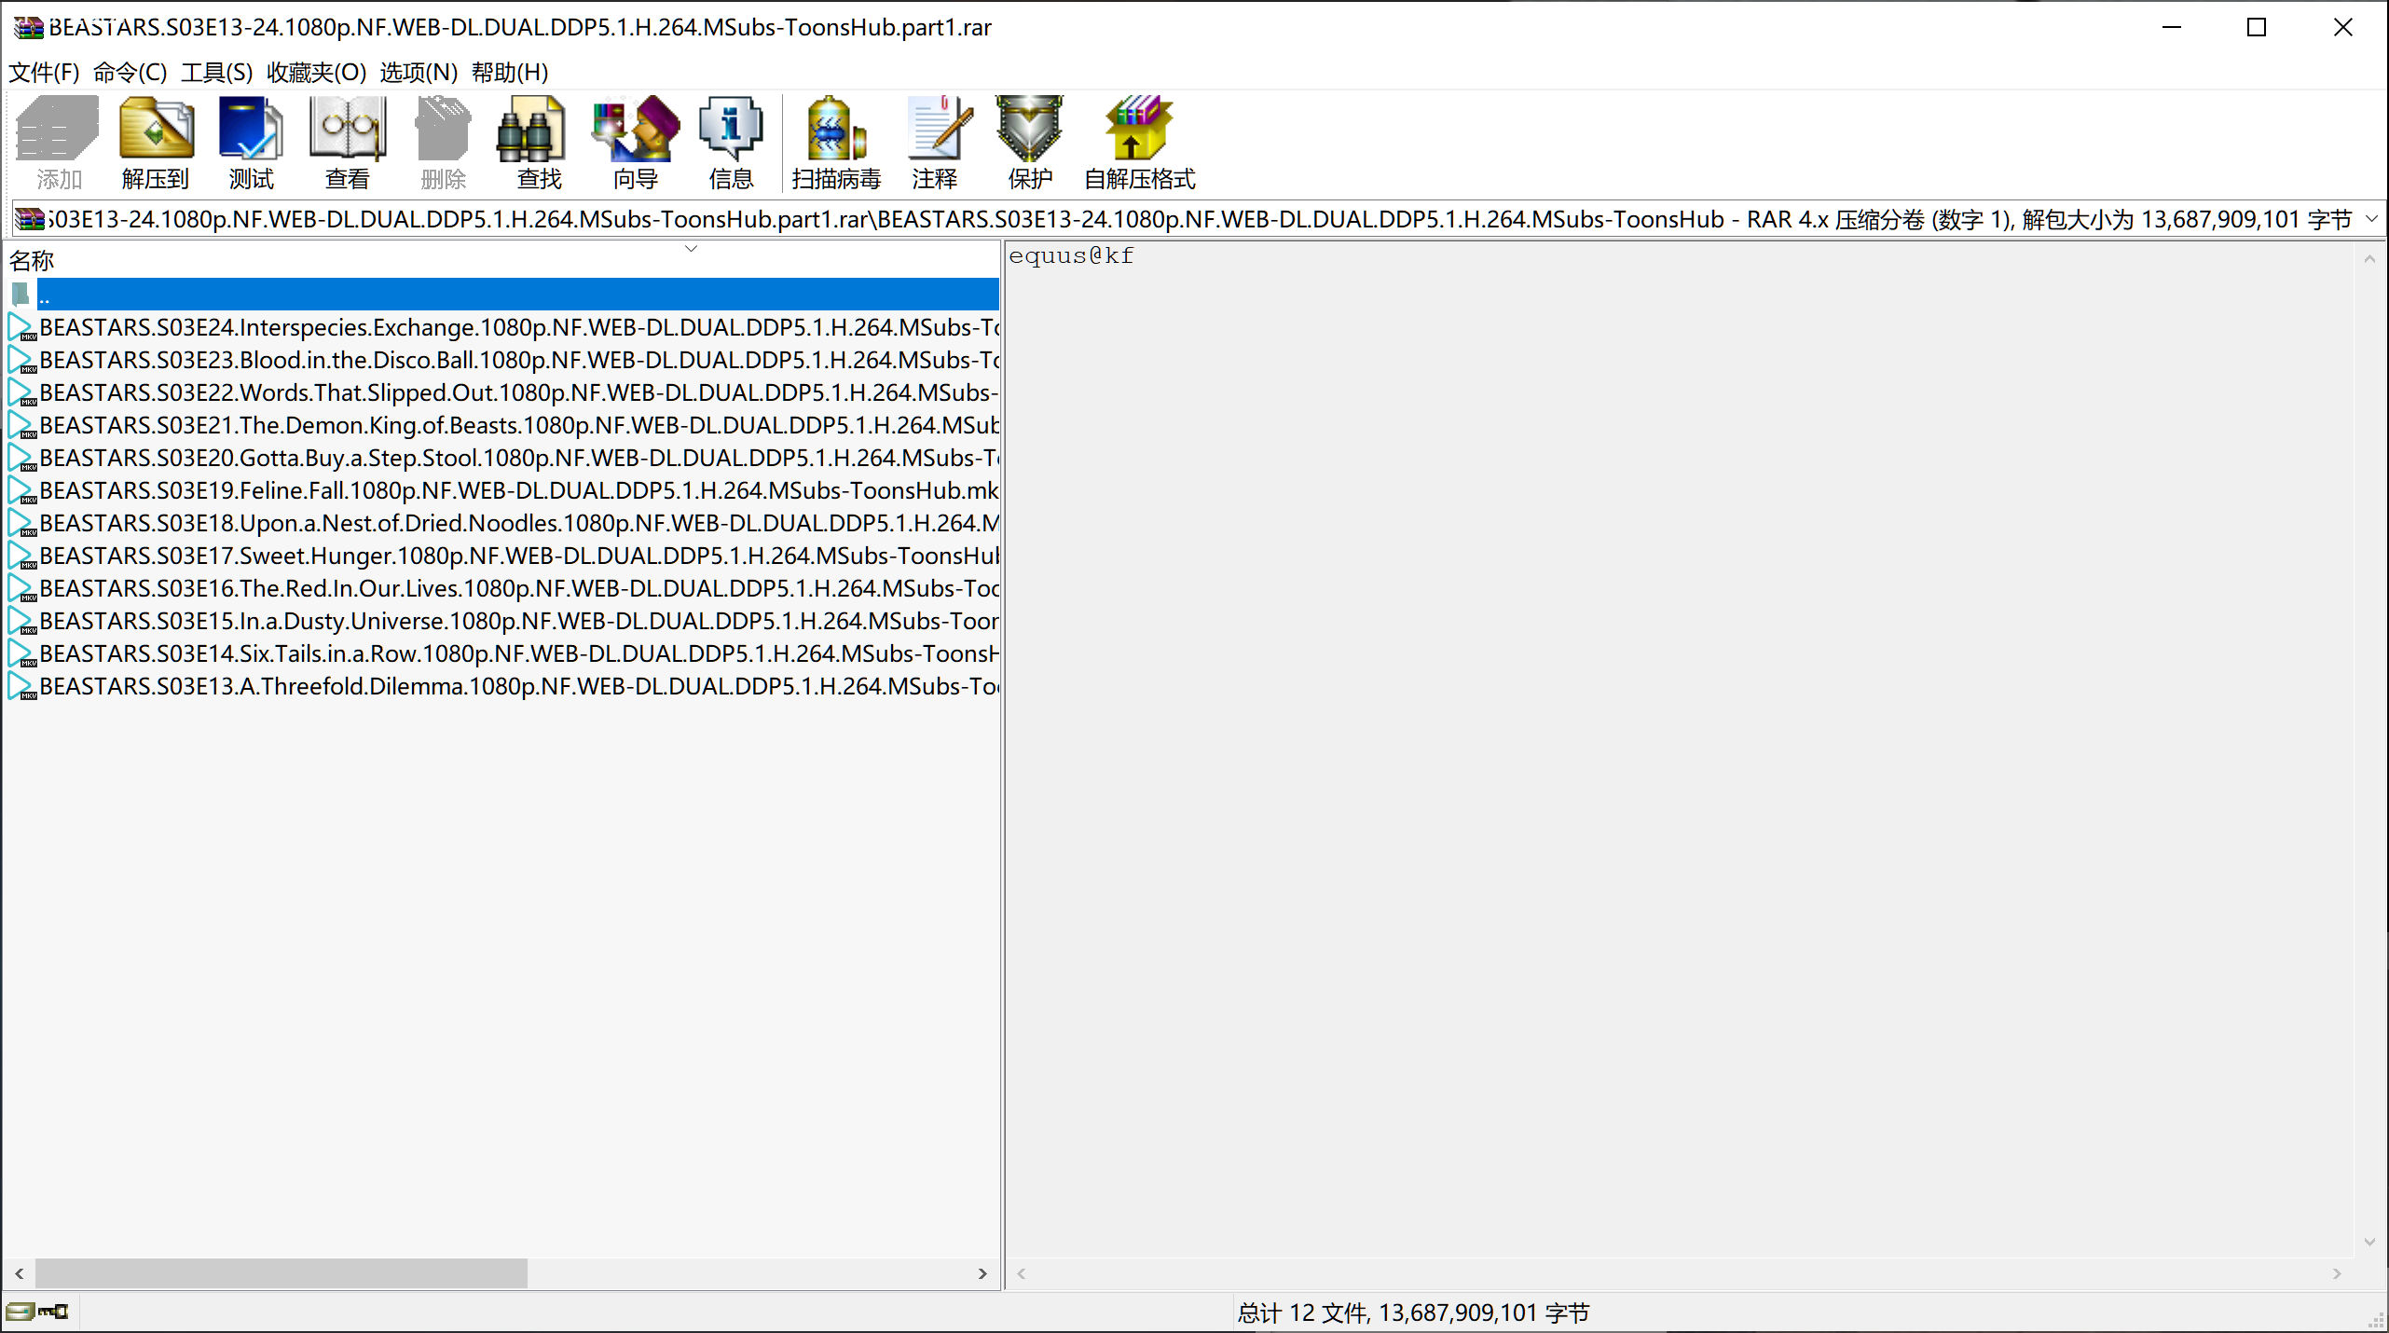Click the Extract To (解压到) toolbar icon
Image resolution: width=2389 pixels, height=1333 pixels.
point(156,141)
